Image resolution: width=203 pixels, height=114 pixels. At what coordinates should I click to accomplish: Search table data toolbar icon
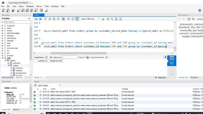(x=41, y=10)
